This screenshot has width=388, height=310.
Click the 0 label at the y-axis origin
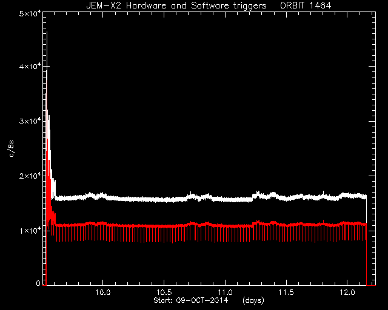coord(38,283)
